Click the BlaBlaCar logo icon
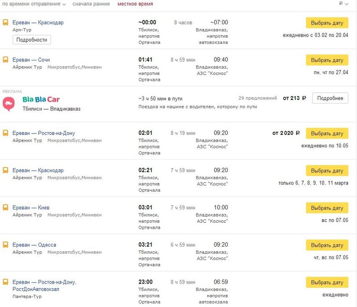 9,104
